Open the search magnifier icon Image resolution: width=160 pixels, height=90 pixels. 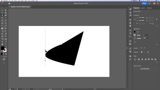click(149, 3)
